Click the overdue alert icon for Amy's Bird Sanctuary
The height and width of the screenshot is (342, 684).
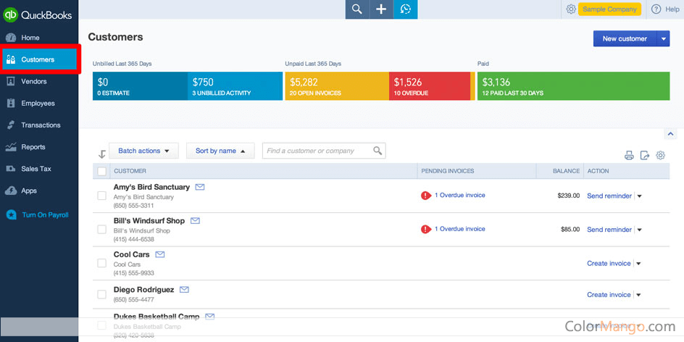[x=426, y=196]
